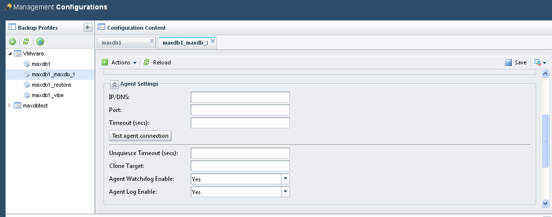The image size is (552, 217).
Task: Collapse the Backup Profiles panel with arrow
Action: coord(88,27)
